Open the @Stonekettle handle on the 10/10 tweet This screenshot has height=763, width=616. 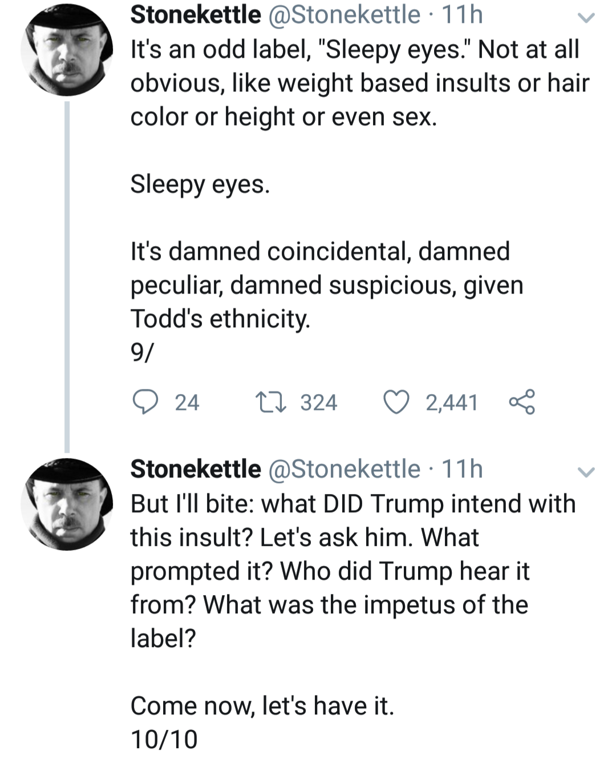344,469
